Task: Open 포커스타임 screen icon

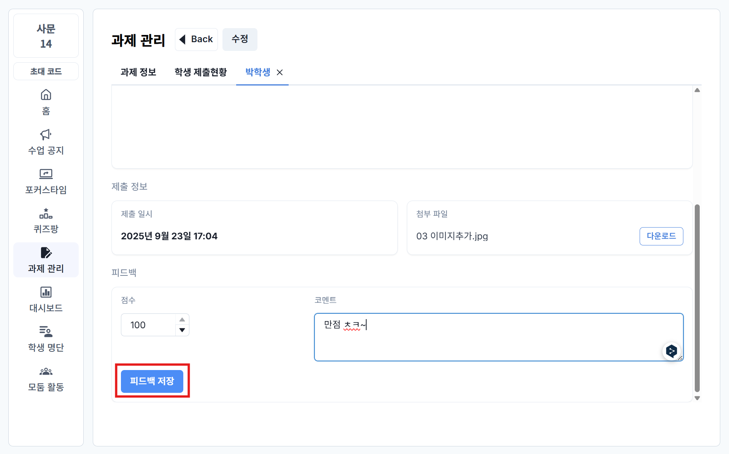Action: [46, 174]
